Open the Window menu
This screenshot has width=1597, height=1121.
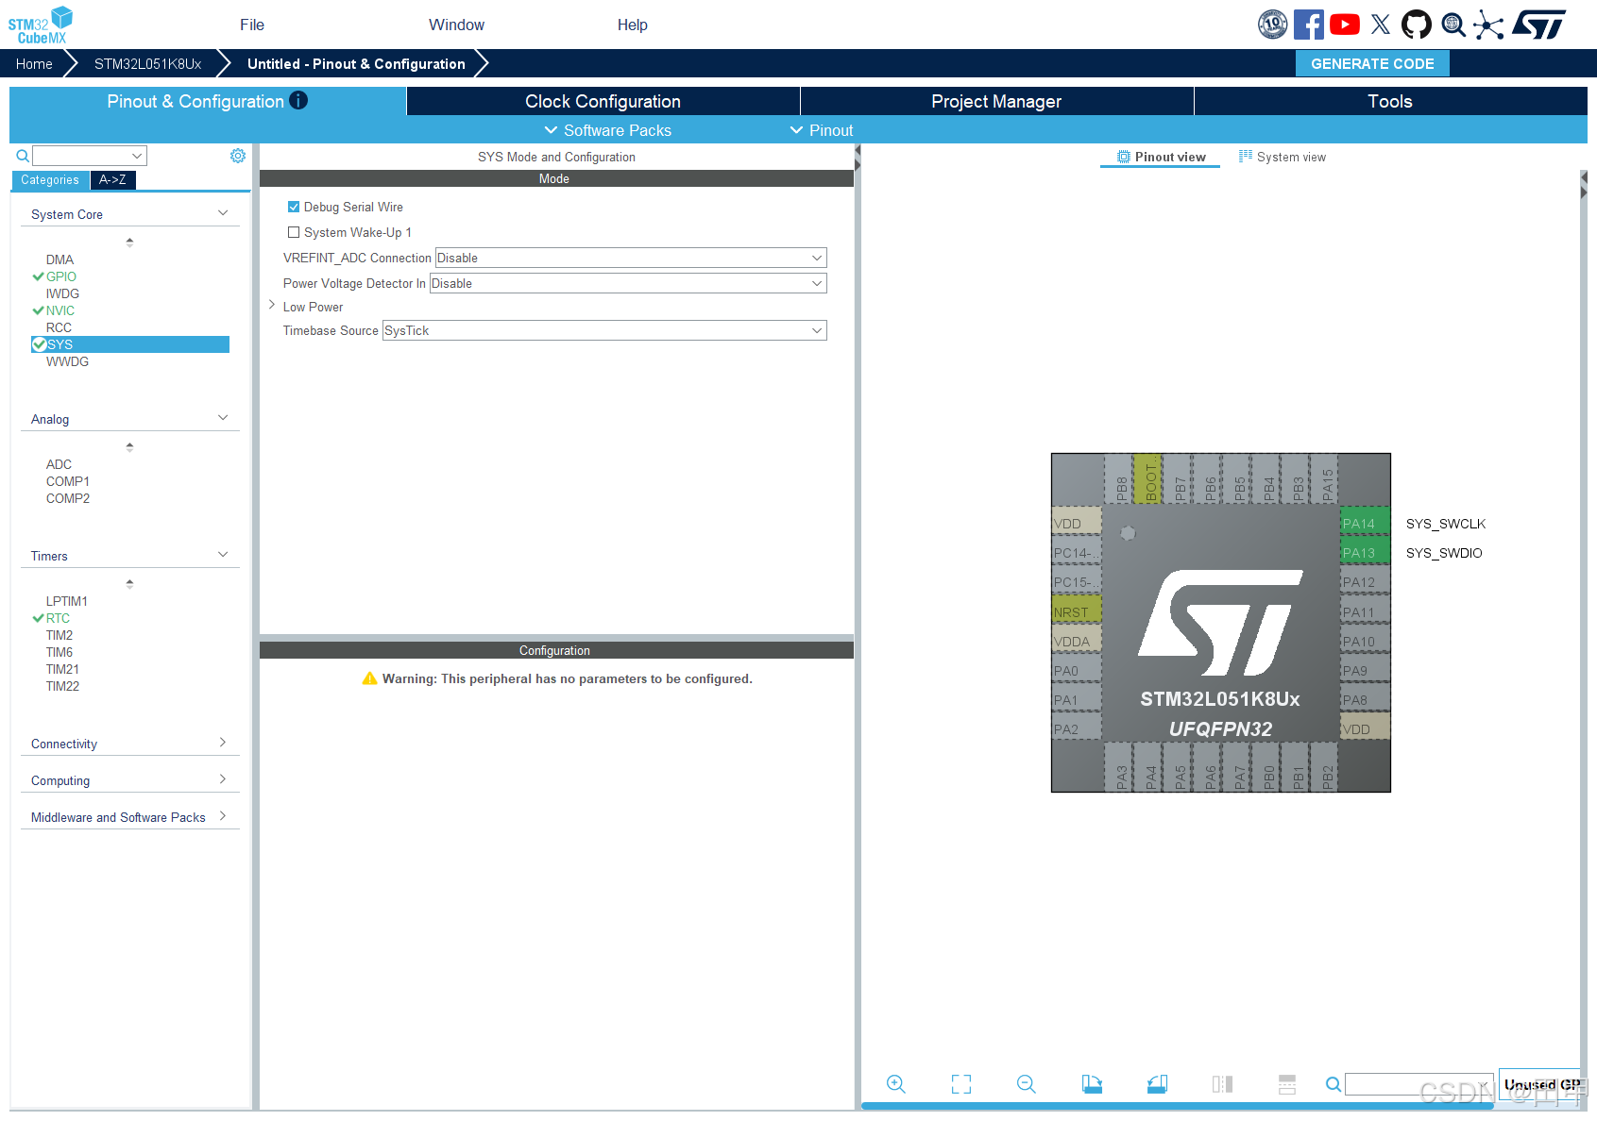tap(456, 25)
